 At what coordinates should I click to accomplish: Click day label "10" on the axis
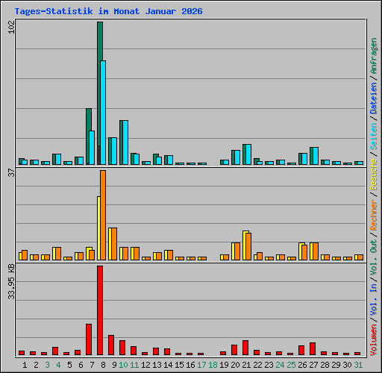click(x=123, y=365)
